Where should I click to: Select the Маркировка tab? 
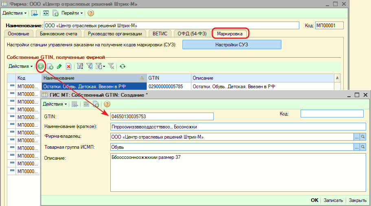(230, 34)
